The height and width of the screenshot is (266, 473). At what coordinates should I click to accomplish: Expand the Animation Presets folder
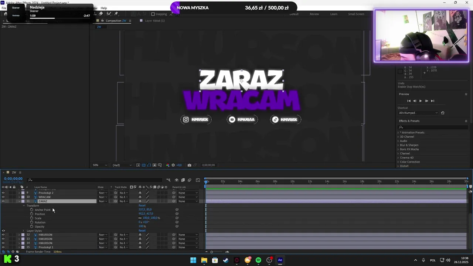(398, 133)
